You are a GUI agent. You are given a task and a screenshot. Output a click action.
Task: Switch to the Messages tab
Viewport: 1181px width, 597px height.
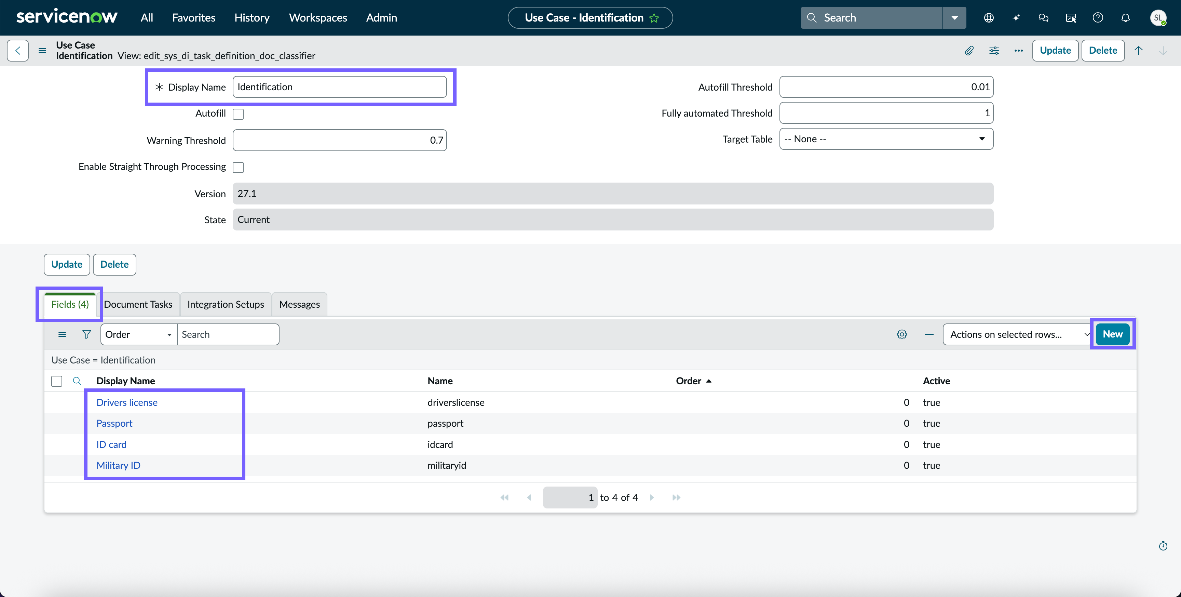tap(299, 304)
